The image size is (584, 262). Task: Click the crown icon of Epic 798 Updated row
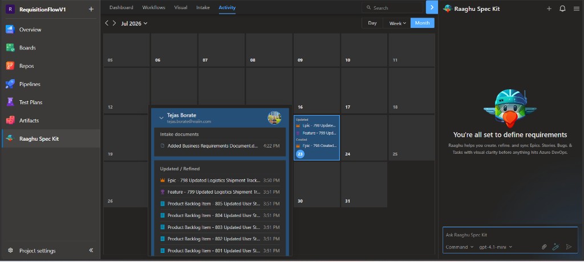click(163, 180)
